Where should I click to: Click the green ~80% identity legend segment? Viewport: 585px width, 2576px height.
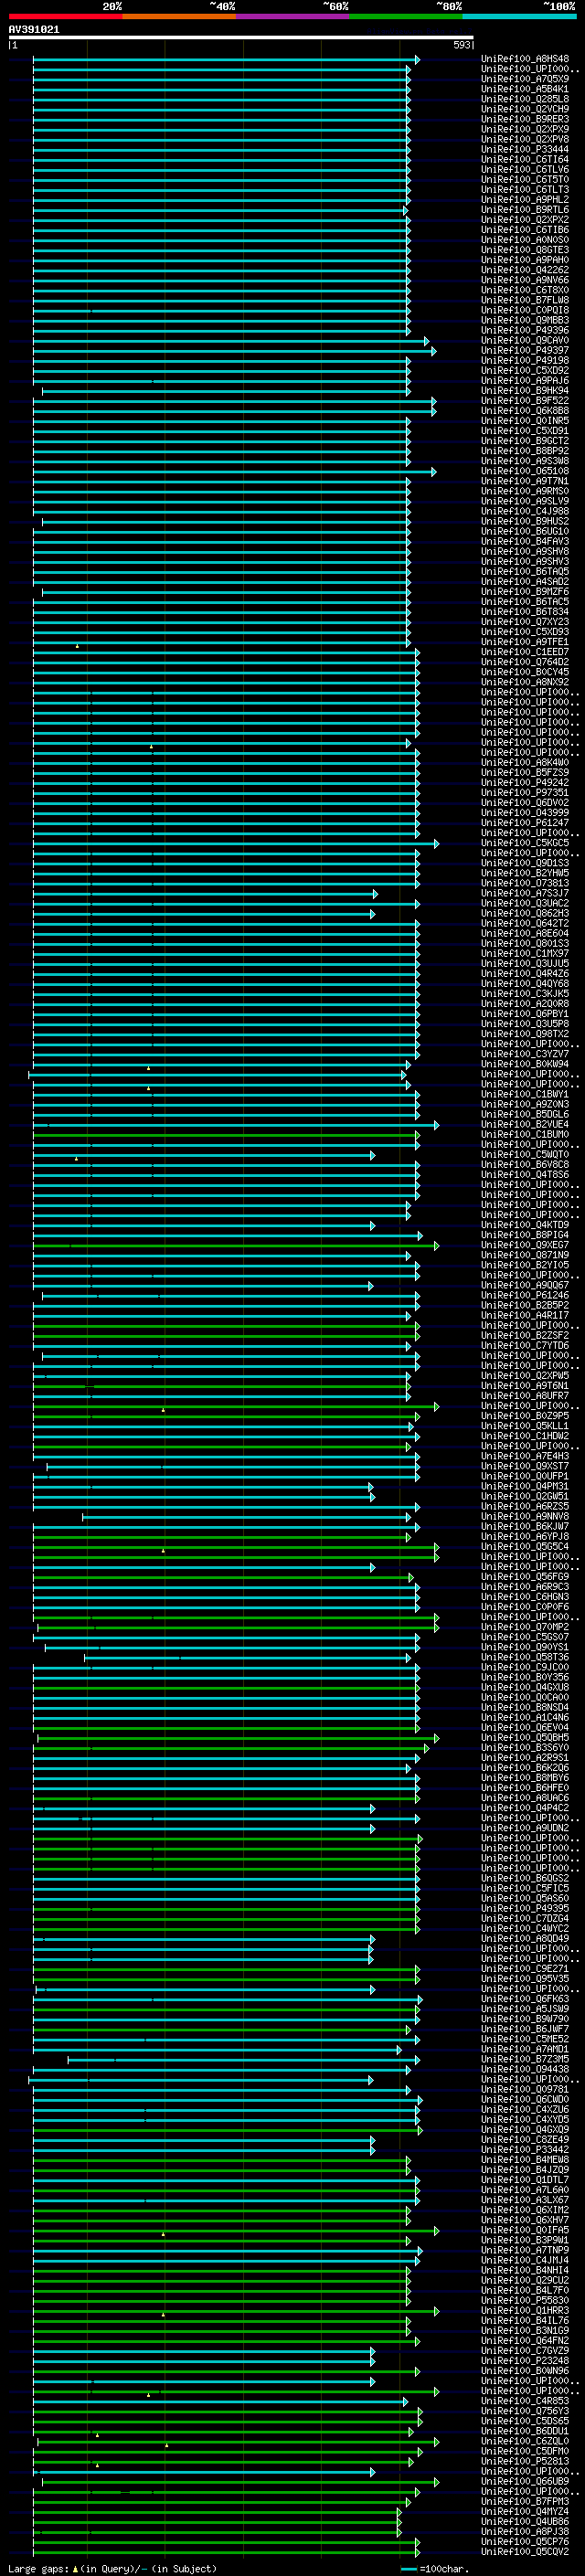[x=406, y=16]
